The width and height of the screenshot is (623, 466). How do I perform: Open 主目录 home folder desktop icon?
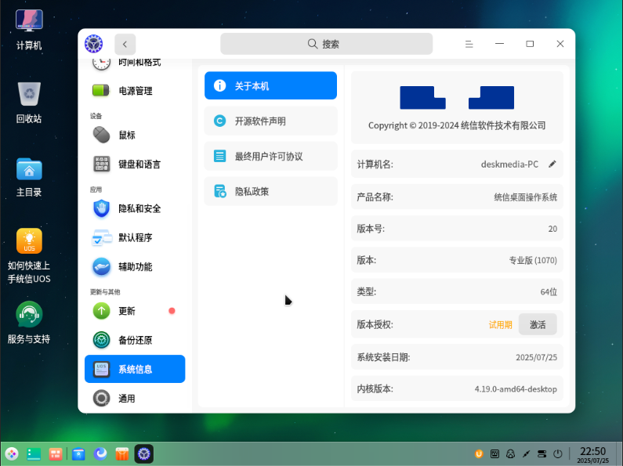click(29, 177)
